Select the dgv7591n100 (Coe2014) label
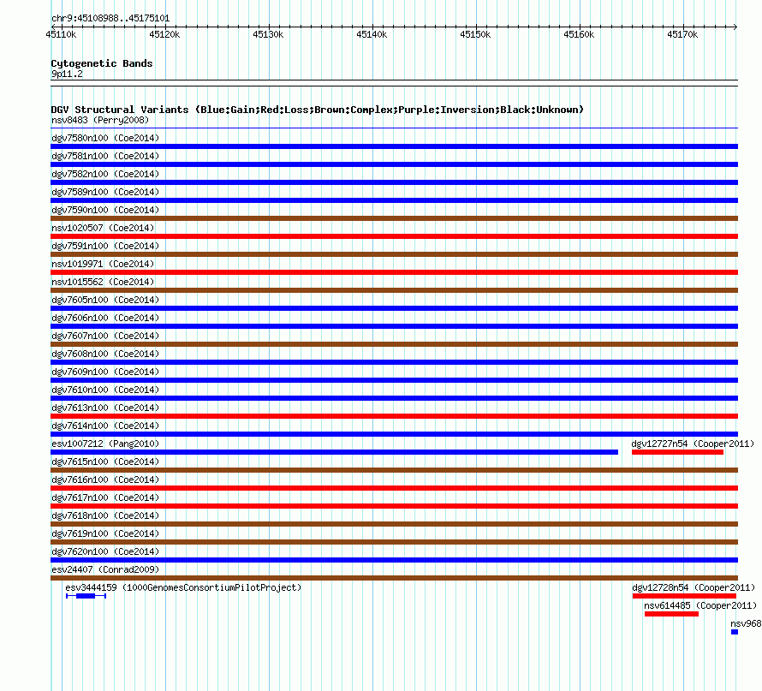762x691 pixels. (x=105, y=246)
